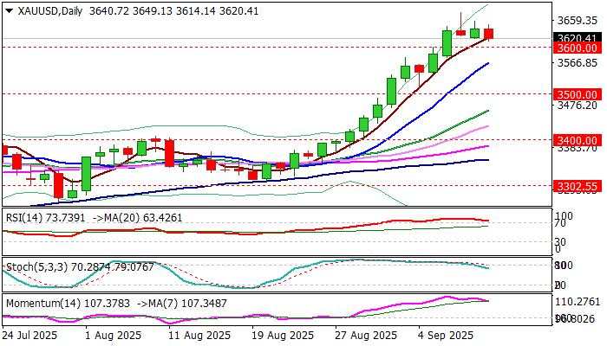The image size is (607, 346).
Task: Click the 3476.20 price scale value
Action: (578, 105)
